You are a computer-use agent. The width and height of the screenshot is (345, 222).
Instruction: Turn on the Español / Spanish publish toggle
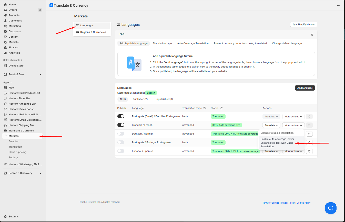(x=121, y=151)
